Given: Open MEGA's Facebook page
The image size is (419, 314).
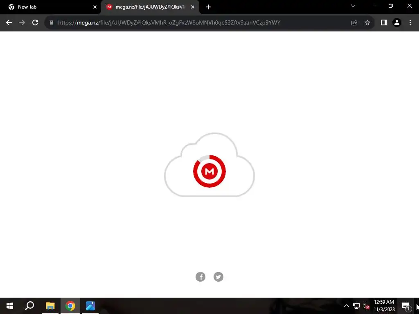Looking at the screenshot, I should point(200,277).
